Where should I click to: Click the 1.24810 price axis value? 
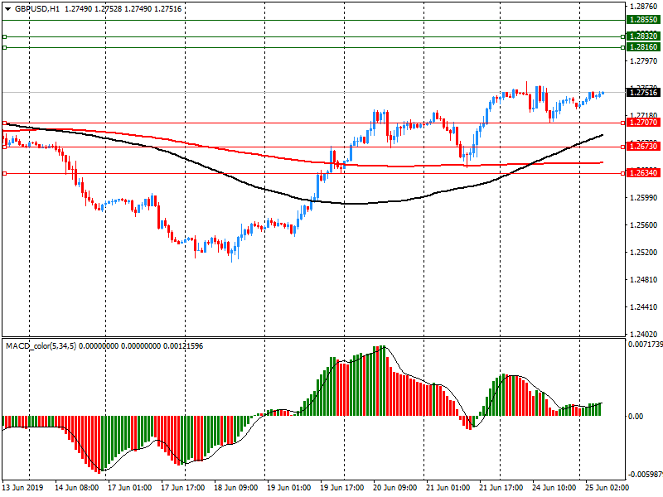pos(644,280)
